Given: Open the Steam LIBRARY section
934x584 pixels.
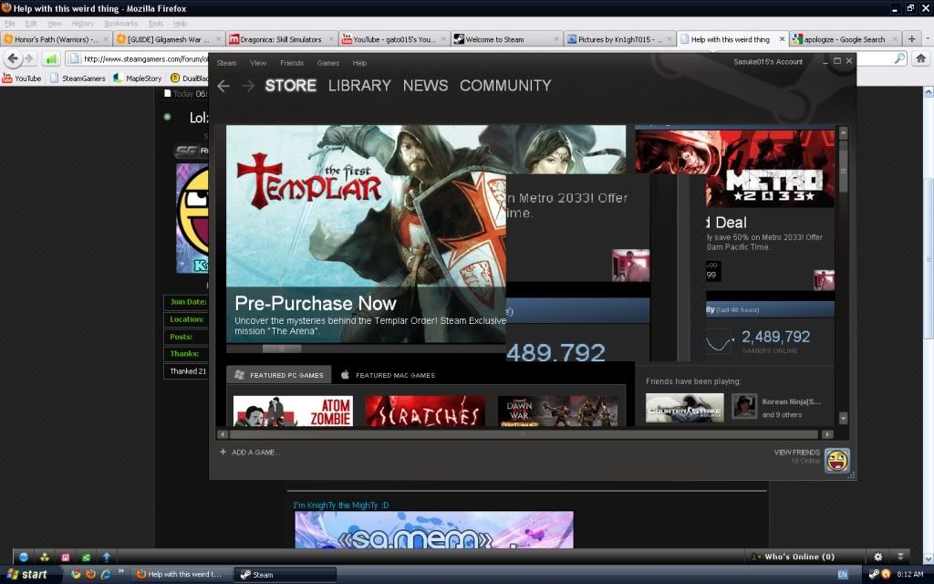Looking at the screenshot, I should [359, 86].
